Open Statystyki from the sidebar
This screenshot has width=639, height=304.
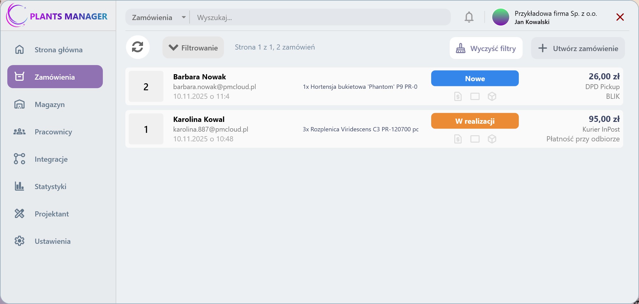point(50,186)
